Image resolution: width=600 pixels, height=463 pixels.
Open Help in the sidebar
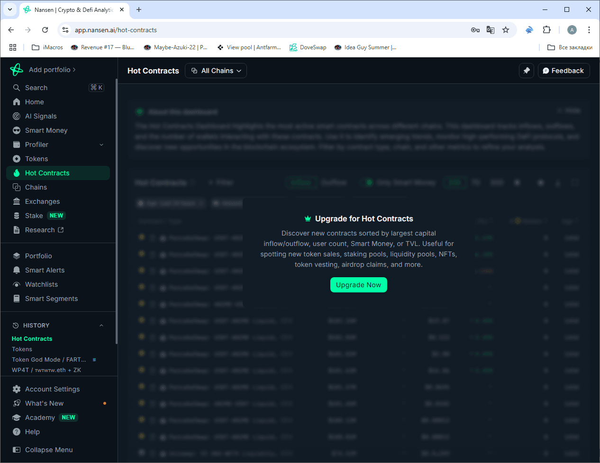coord(58,432)
